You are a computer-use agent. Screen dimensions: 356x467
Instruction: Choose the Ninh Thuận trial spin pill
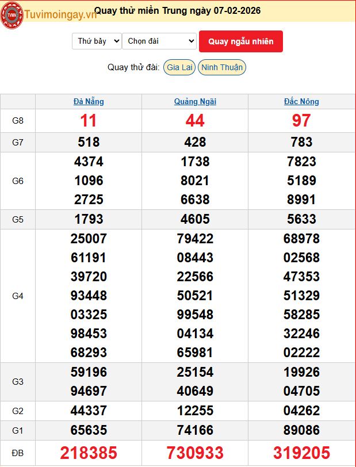click(x=222, y=67)
